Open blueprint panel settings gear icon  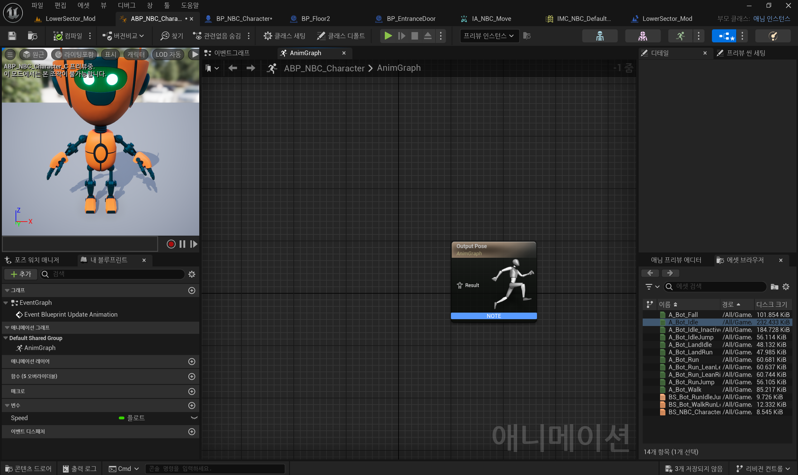pyautogui.click(x=192, y=274)
